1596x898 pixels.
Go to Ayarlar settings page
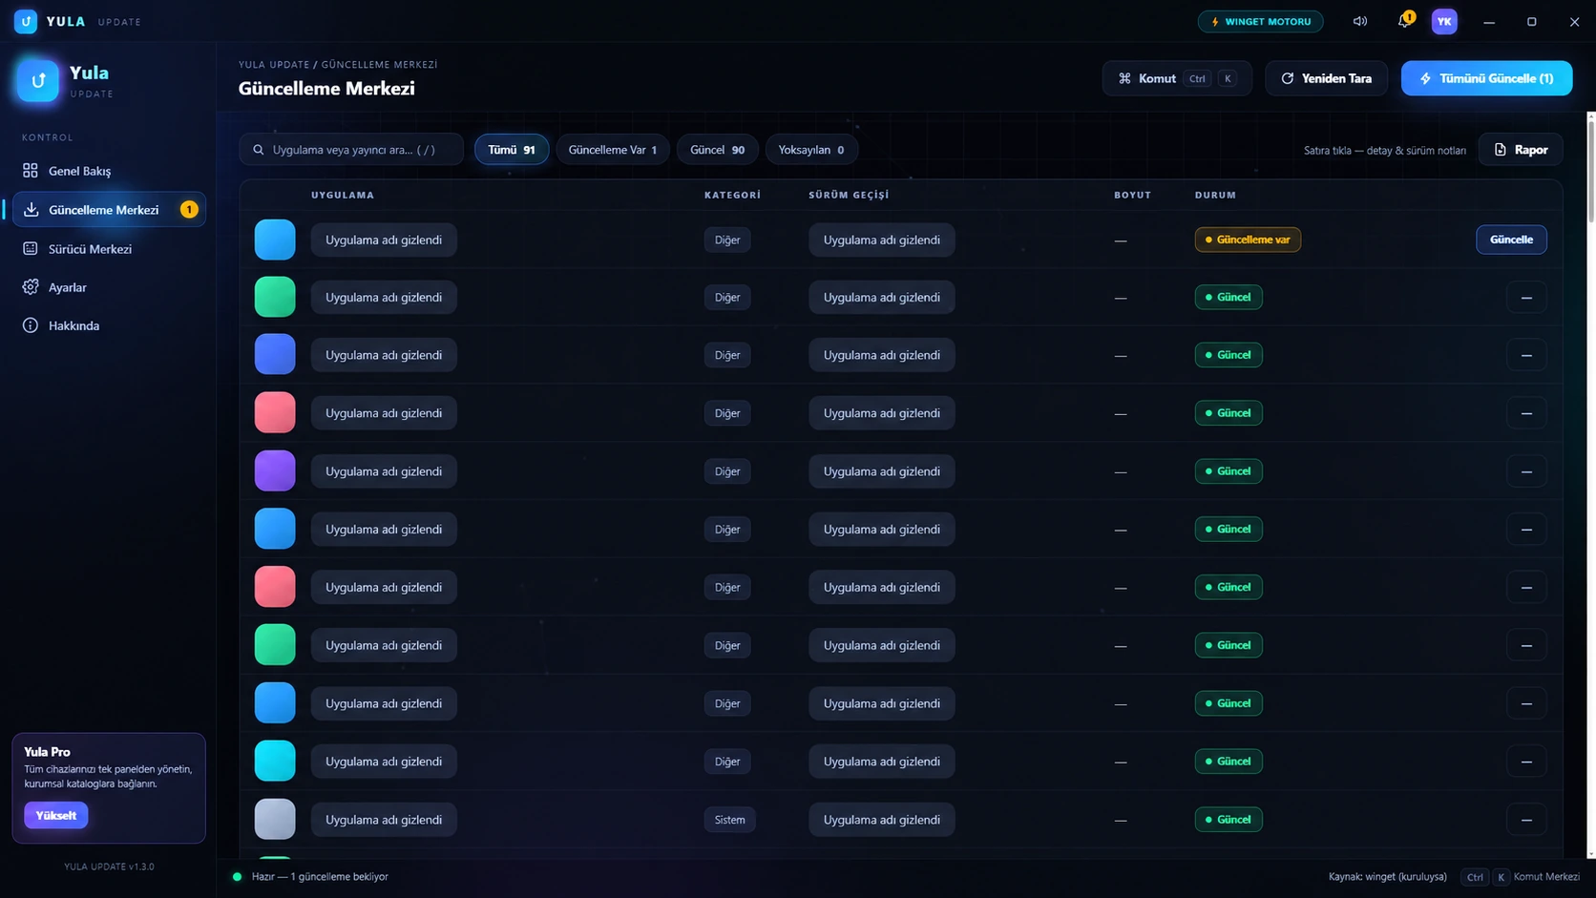[109, 287]
